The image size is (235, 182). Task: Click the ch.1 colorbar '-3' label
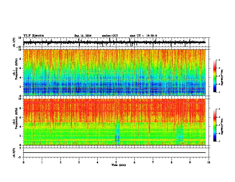point(219,60)
